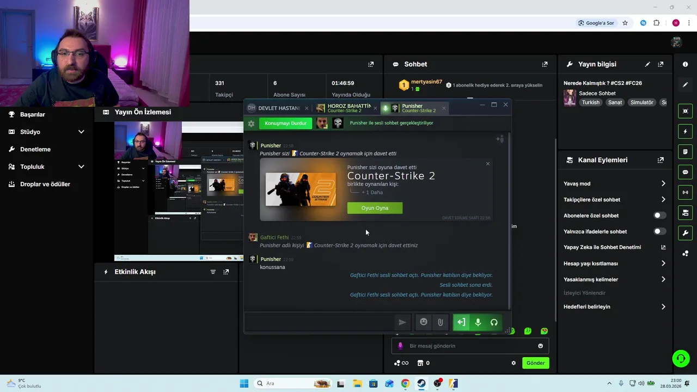
Task: Pop out the stats panel
Action: [x=371, y=64]
